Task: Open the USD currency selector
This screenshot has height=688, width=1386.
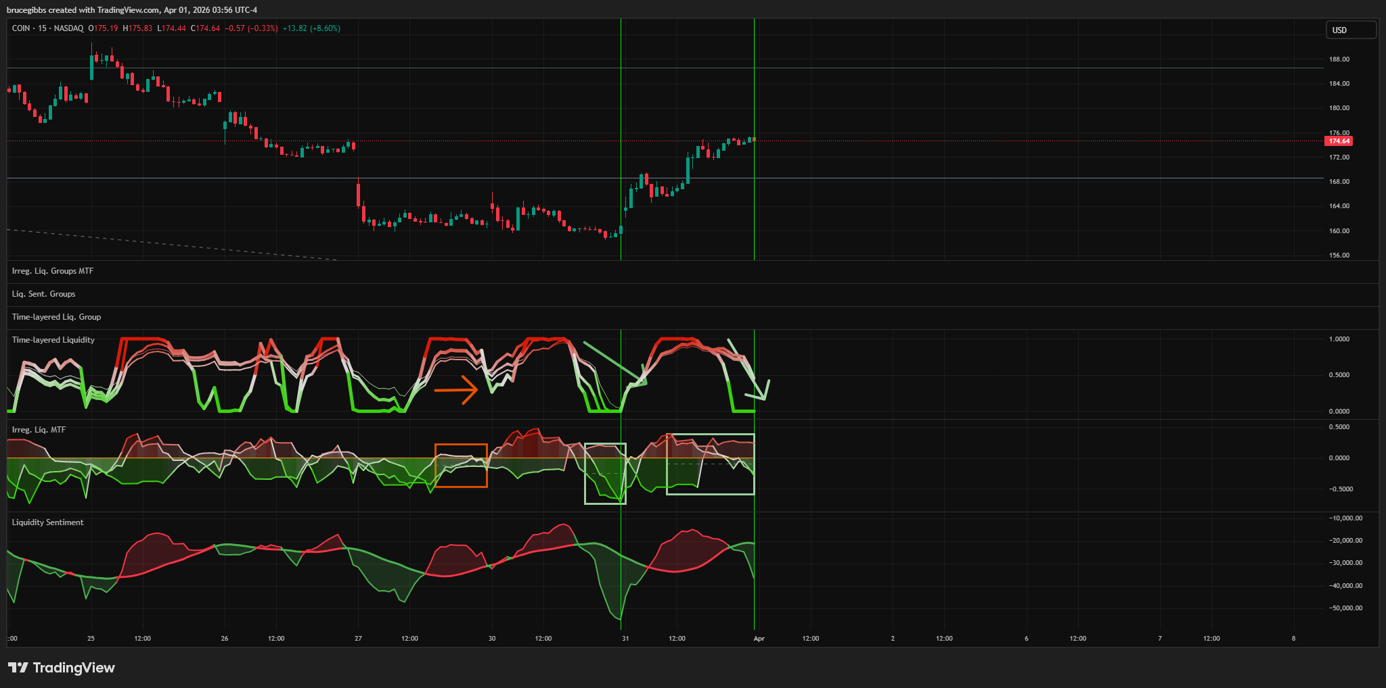Action: [1350, 30]
